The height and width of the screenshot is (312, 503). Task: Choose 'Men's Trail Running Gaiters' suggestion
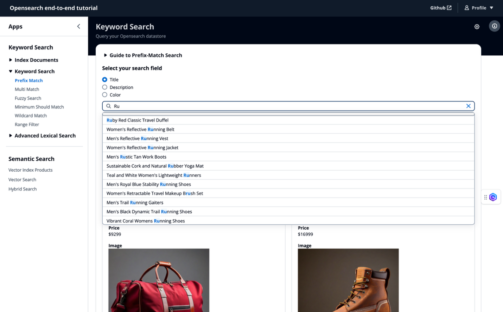tap(288, 203)
